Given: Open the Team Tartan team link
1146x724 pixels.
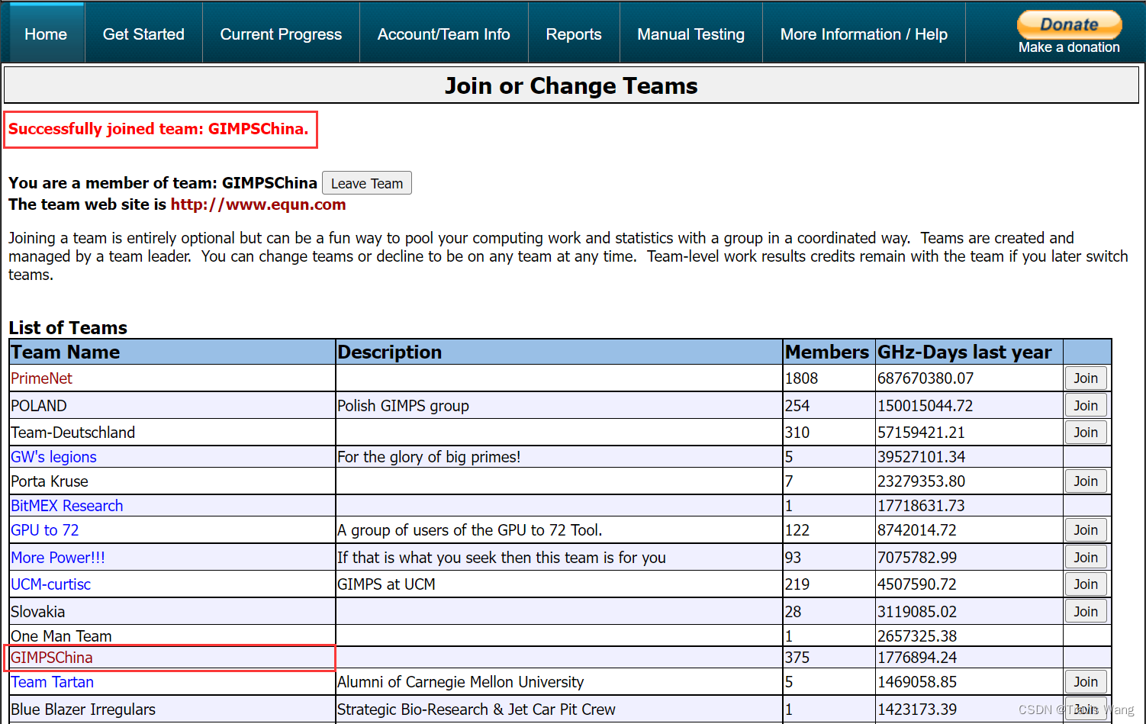Looking at the screenshot, I should click(x=52, y=682).
